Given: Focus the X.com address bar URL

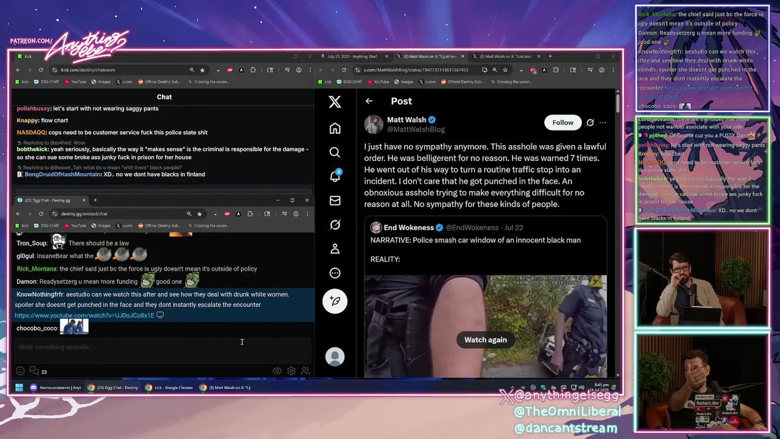Looking at the screenshot, I should click(416, 70).
